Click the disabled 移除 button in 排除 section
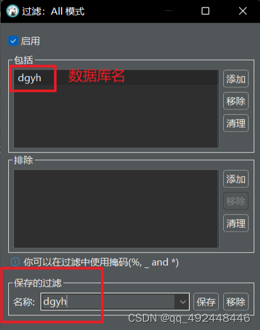Viewport: 260px width, 330px height. point(236,201)
